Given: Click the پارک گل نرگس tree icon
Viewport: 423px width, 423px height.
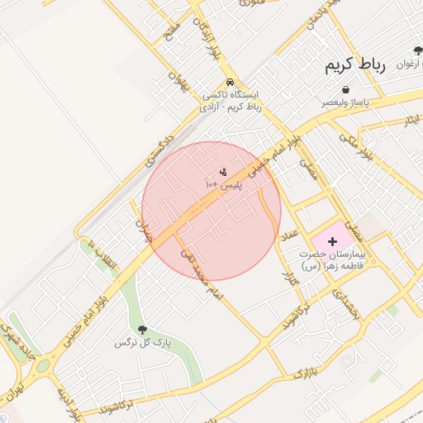Looking at the screenshot, I should tap(142, 330).
